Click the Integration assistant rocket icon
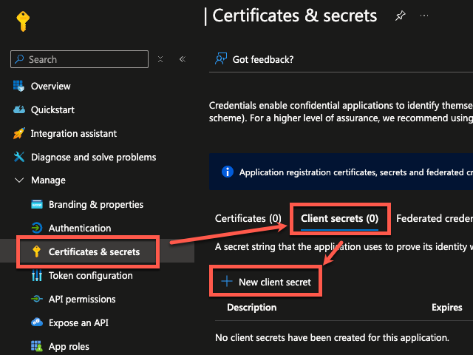The image size is (473, 355). 19,134
